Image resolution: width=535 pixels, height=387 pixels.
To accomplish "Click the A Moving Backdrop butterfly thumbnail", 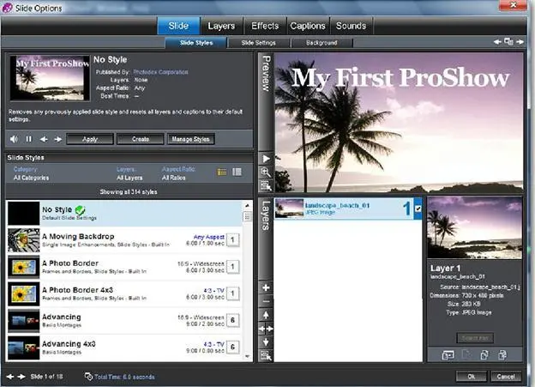I will (23, 240).
